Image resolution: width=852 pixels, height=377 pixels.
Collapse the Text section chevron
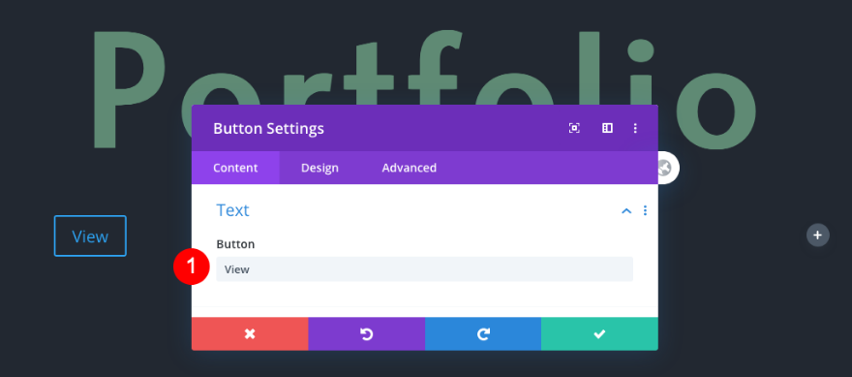click(x=626, y=210)
